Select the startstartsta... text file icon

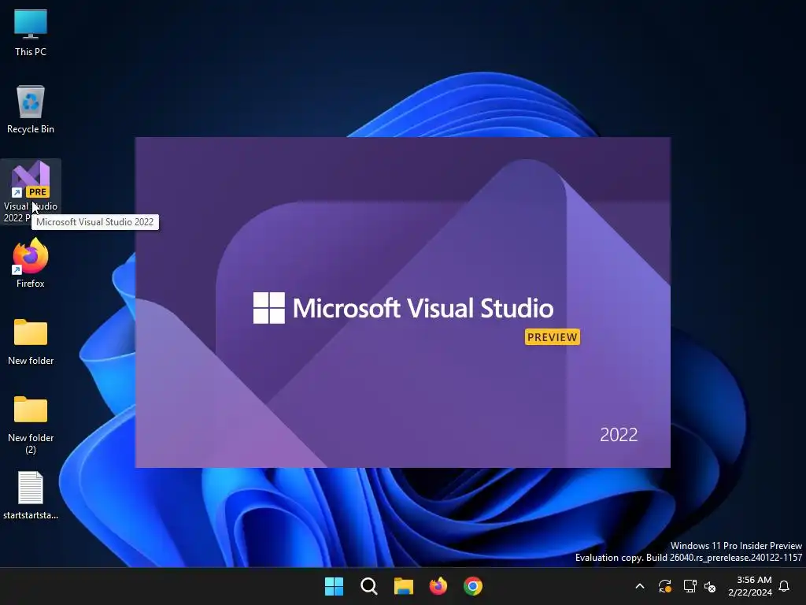[x=31, y=495]
